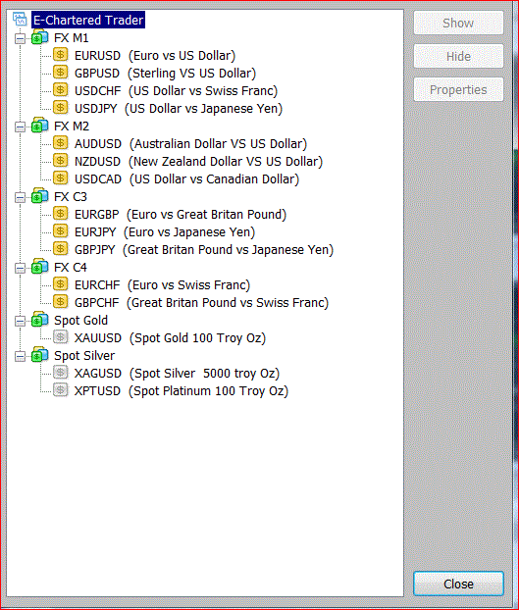Image resolution: width=519 pixels, height=610 pixels.
Task: Open symbol Properties button
Action: pos(458,90)
